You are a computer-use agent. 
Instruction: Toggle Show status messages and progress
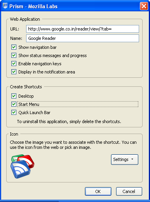pyautogui.click(x=14, y=55)
